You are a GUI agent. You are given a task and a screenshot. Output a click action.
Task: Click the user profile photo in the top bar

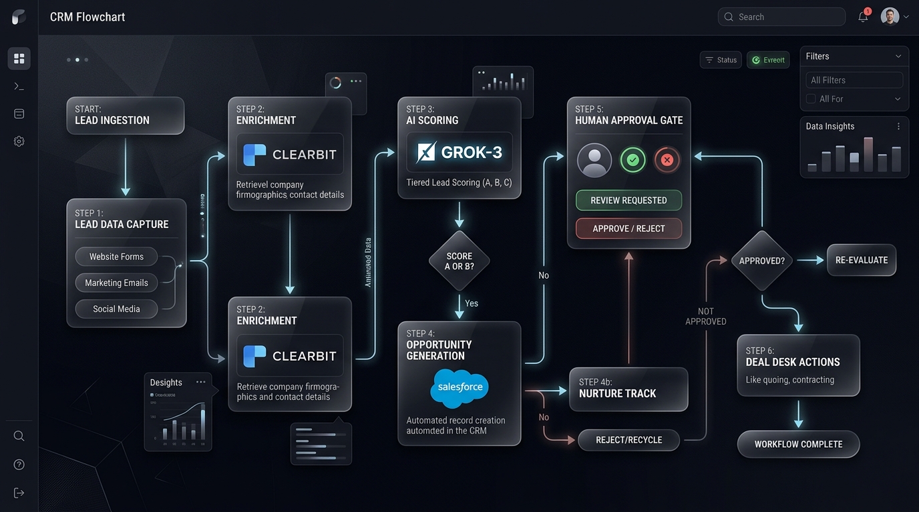coord(890,17)
